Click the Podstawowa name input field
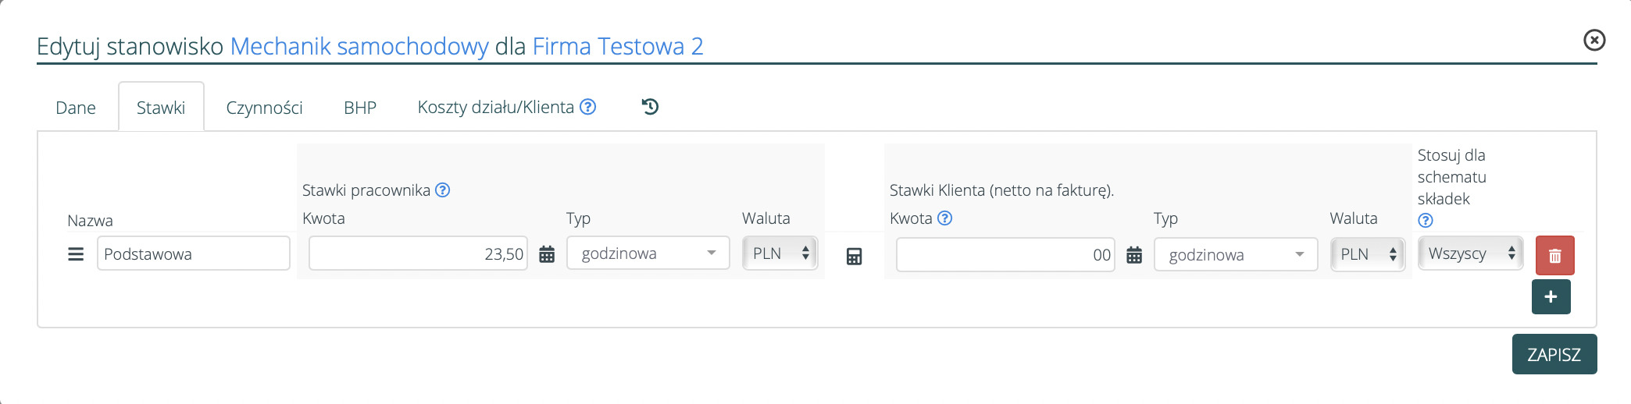Image resolution: width=1631 pixels, height=404 pixels. click(x=193, y=254)
